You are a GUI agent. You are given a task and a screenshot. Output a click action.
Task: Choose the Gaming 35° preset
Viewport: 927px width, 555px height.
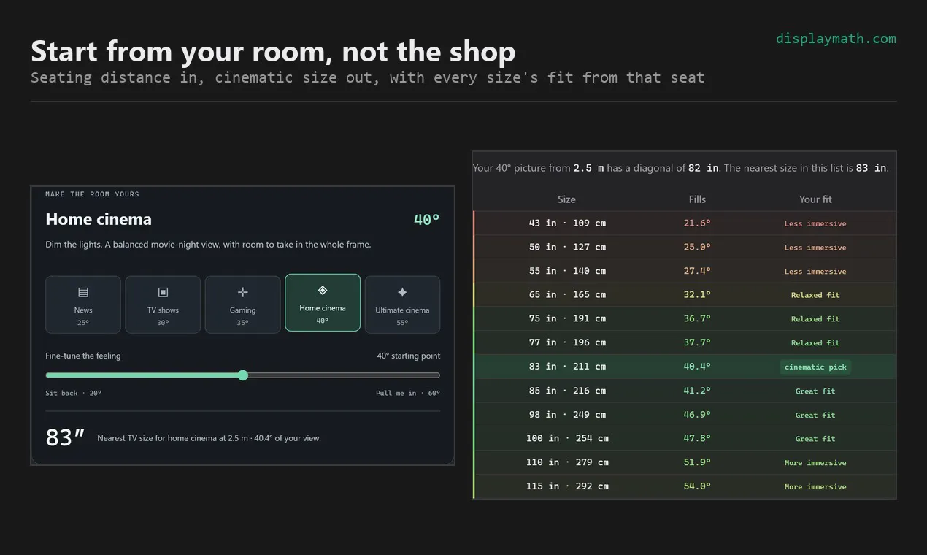[243, 305]
